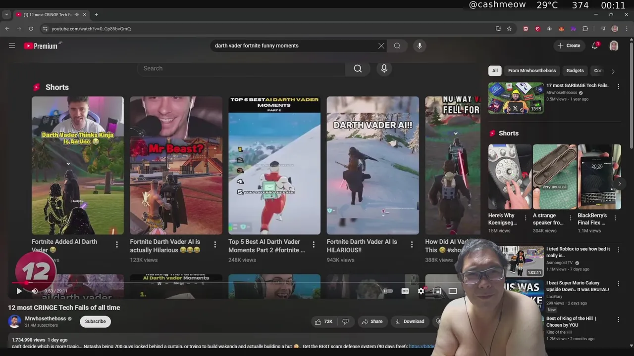Open the notifications bell
634x356 pixels.
pos(595,45)
